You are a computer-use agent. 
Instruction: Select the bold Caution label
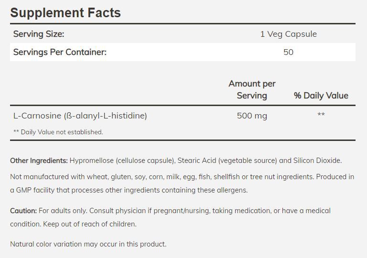23,211
